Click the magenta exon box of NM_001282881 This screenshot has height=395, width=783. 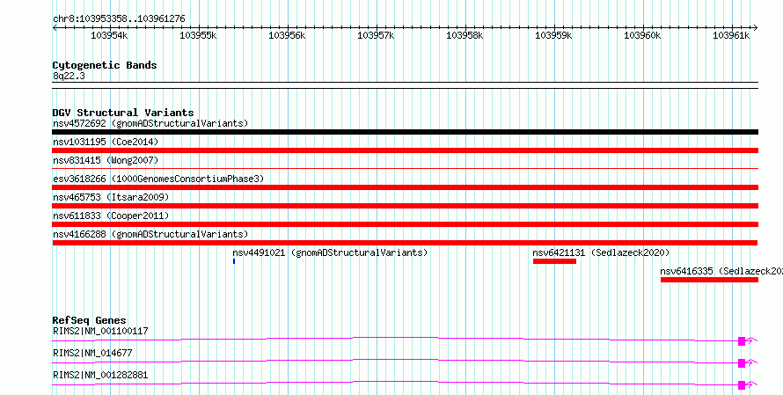pos(742,385)
